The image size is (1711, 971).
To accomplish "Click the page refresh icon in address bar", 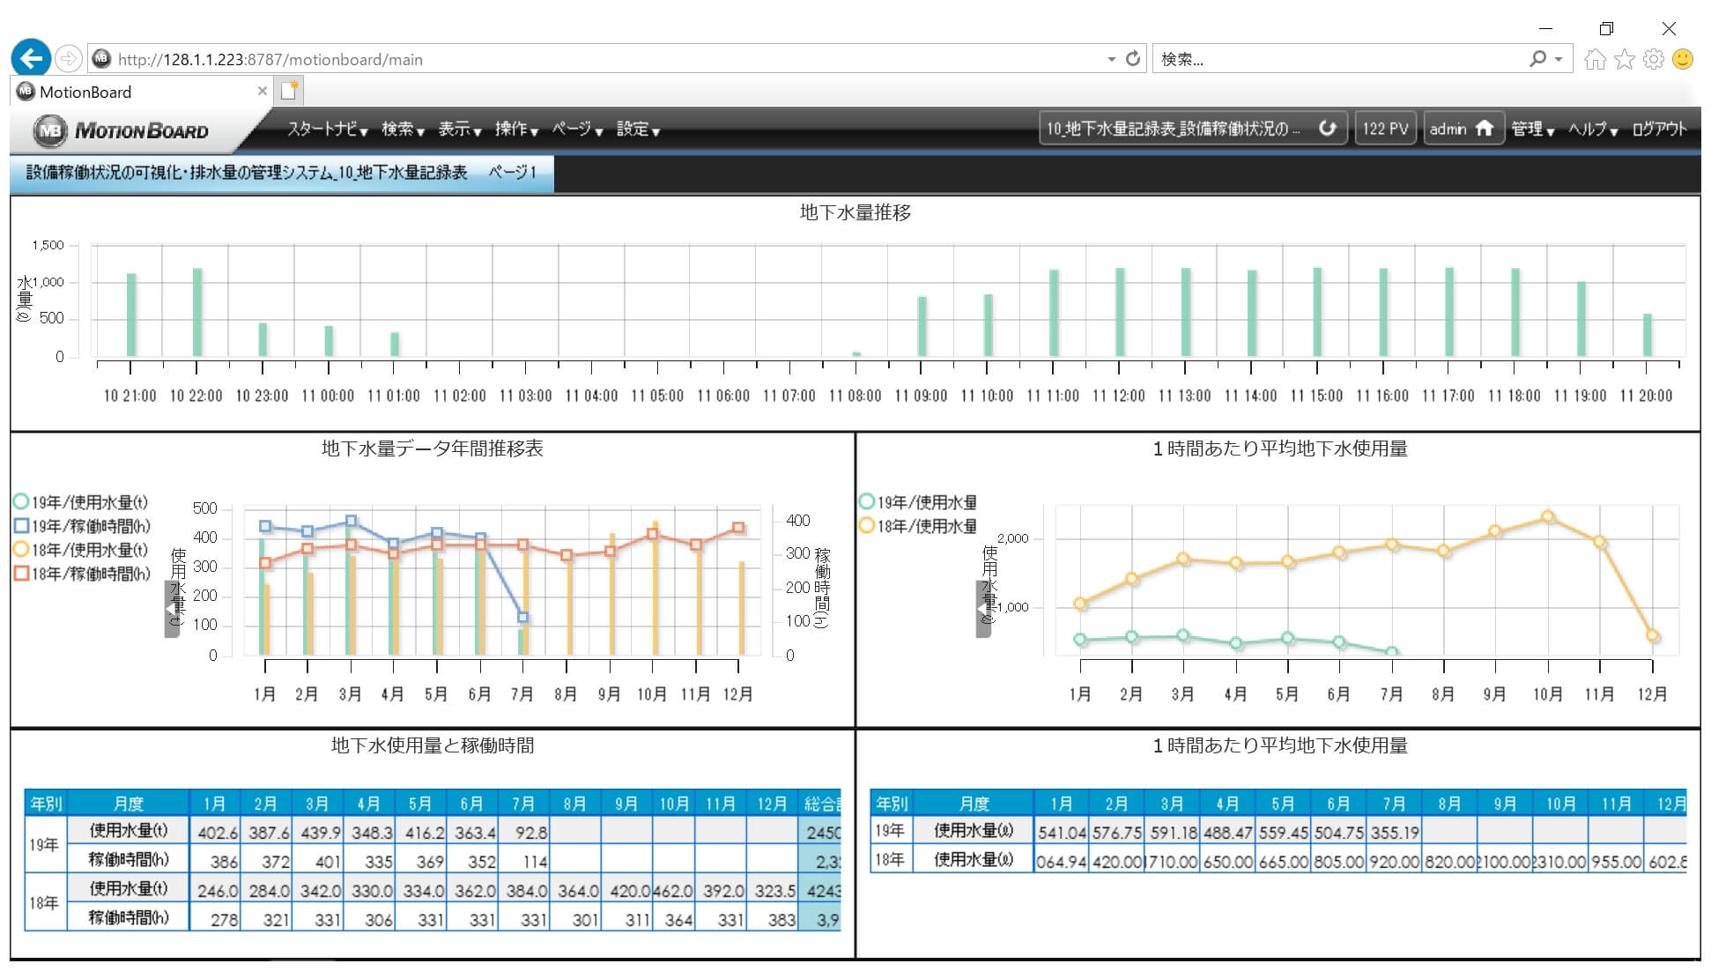I will (x=1133, y=58).
